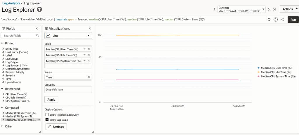Screen dimensions: 299x135
Task: Open dropdown arrow for Median(CPU System Time) value
Action: click(x=84, y=61)
